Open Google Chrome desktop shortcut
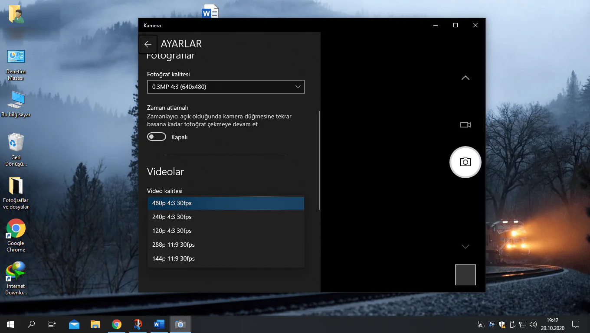Viewport: 590px width, 333px height. [16, 229]
